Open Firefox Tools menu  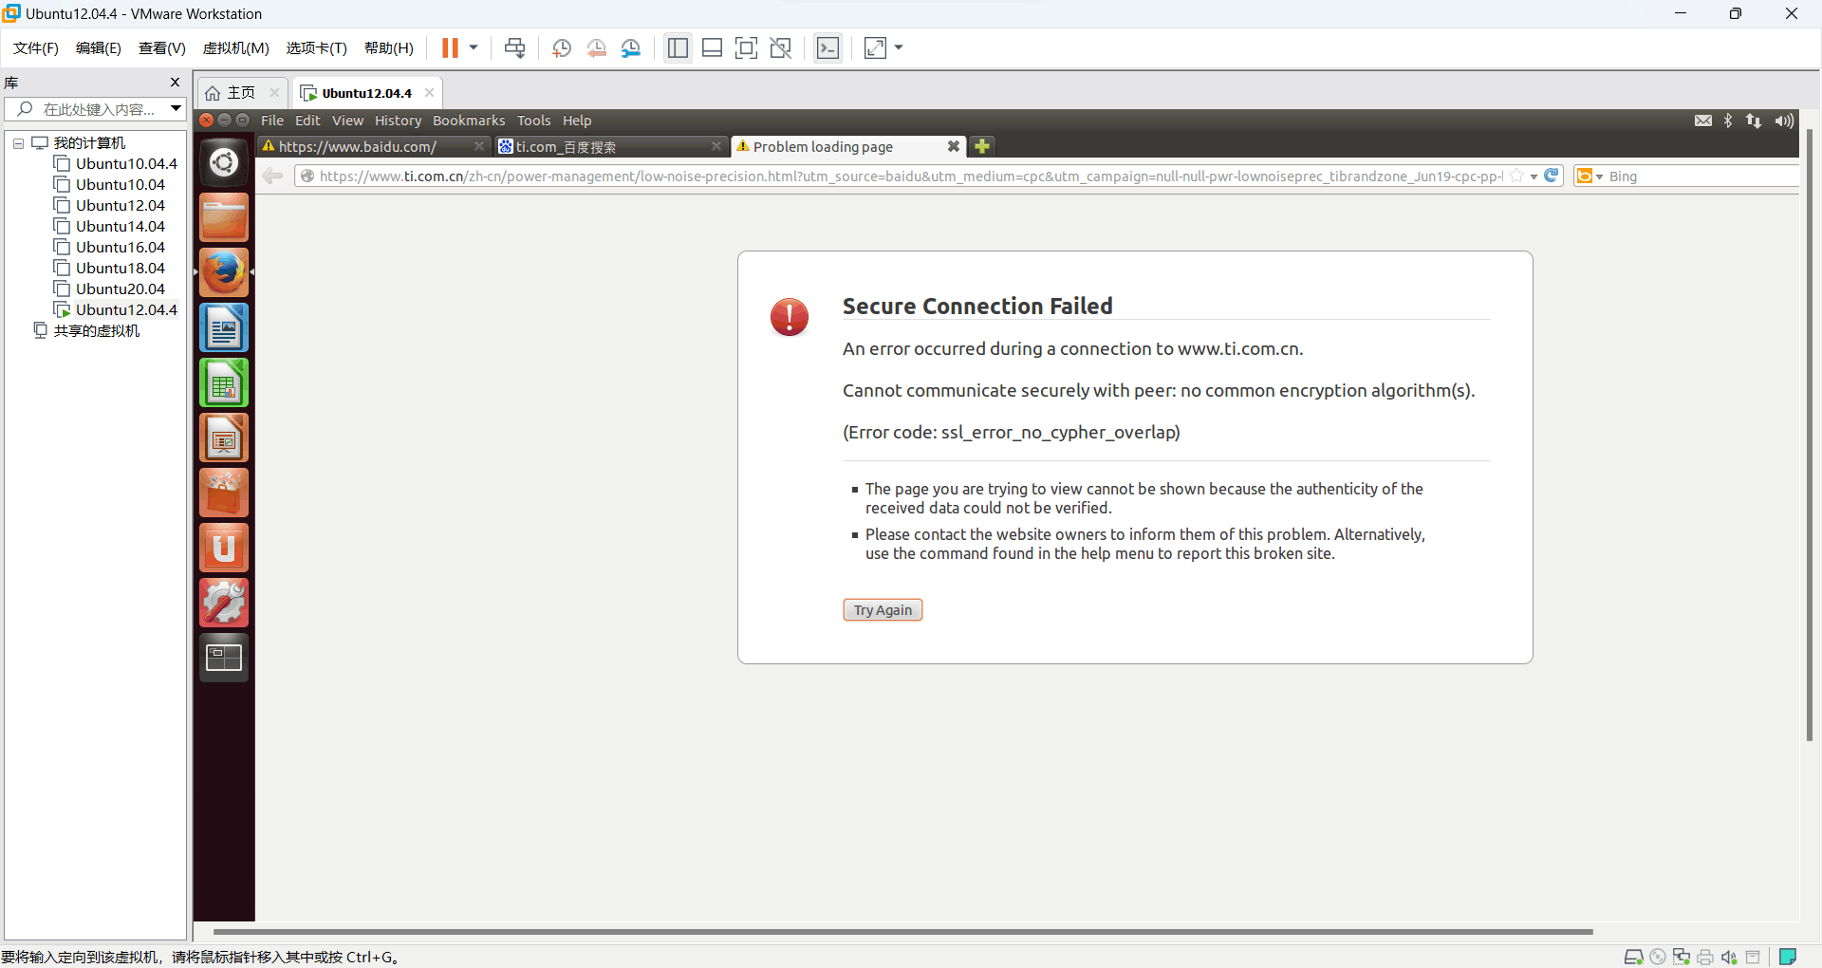click(x=533, y=121)
